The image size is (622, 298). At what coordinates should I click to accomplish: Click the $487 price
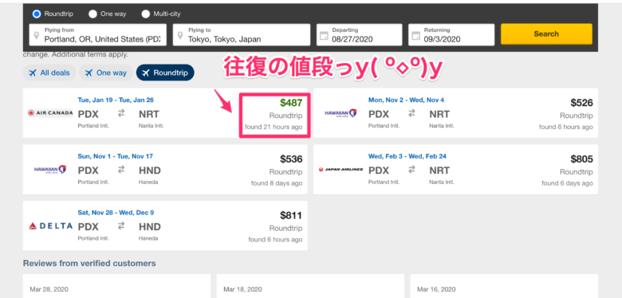click(x=291, y=103)
